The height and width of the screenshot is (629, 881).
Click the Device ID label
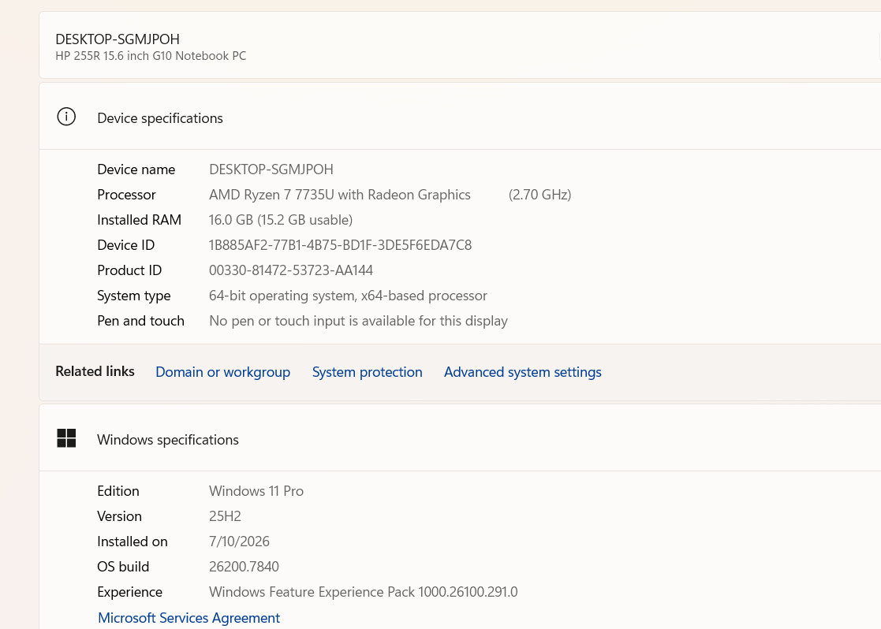(126, 245)
